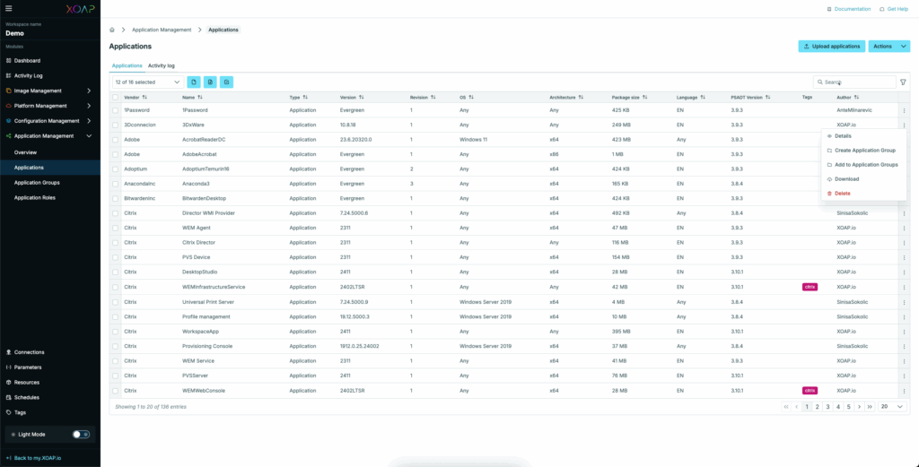Open Application Roles in sidebar
This screenshot has width=919, height=467.
(x=35, y=198)
